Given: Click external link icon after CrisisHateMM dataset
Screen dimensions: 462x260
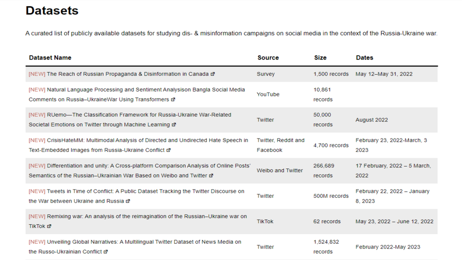Looking at the screenshot, I should click(x=169, y=150).
